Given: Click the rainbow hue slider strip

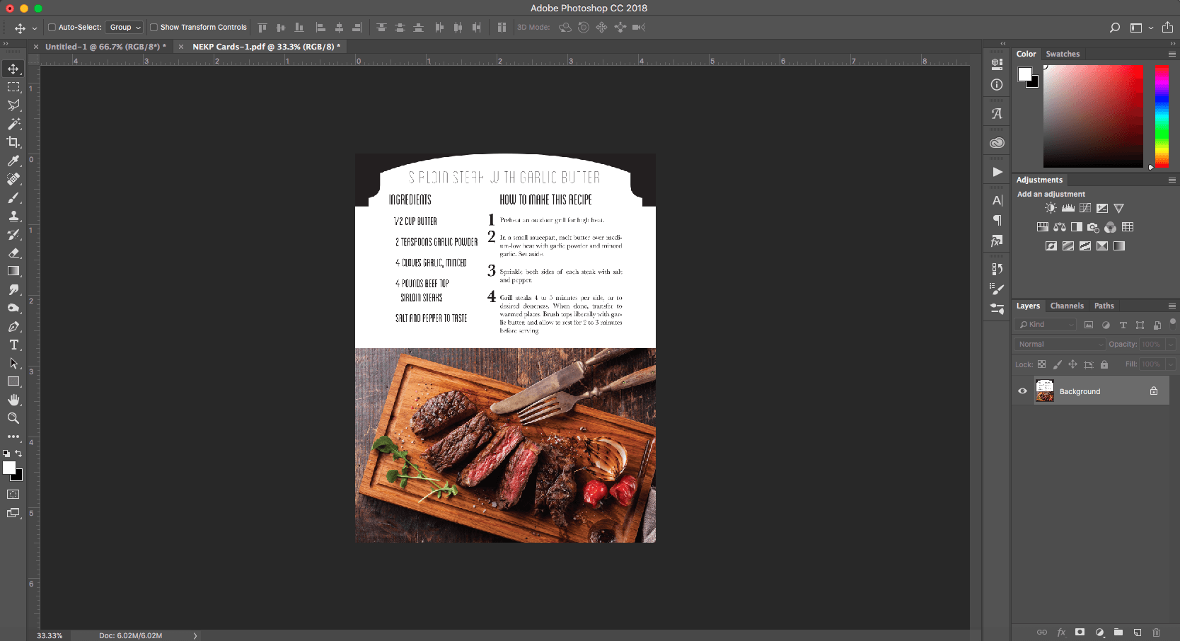Looking at the screenshot, I should 1162,116.
